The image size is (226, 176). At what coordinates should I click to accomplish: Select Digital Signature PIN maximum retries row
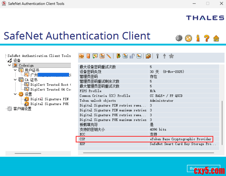[149, 110]
